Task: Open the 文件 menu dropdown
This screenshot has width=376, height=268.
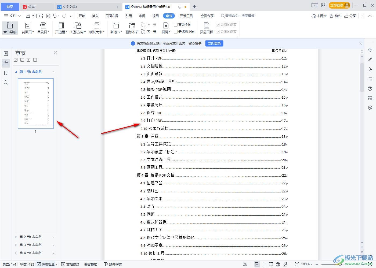Action: click(x=12, y=16)
